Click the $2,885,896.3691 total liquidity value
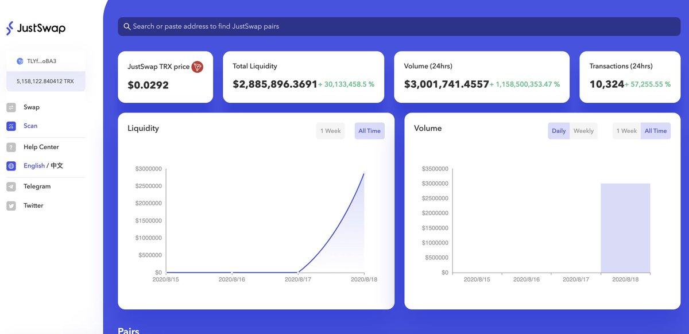The width and height of the screenshot is (689, 334). (x=275, y=84)
